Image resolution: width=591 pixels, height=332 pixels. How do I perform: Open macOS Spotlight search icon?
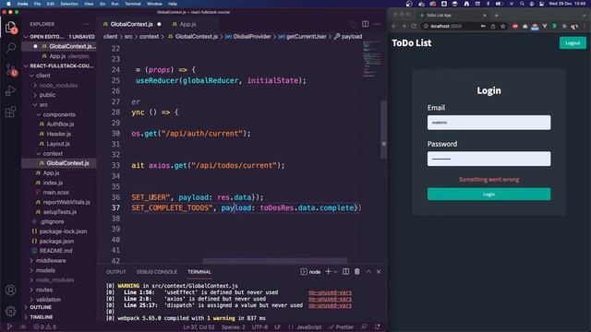click(522, 4)
